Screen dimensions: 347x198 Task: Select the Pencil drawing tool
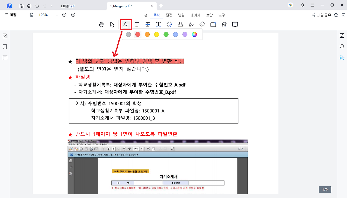click(191, 25)
